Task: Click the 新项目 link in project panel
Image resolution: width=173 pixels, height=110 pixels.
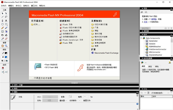Action: pos(154,19)
